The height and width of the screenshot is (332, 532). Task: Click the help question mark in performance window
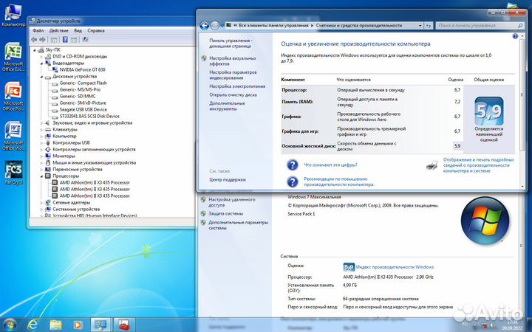point(515,36)
